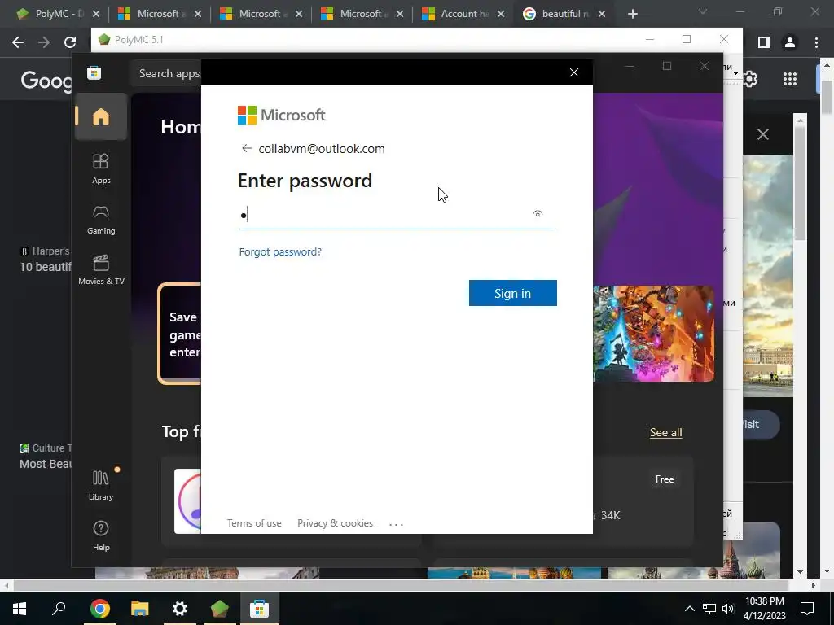Viewport: 834px width, 625px height.
Task: Open more options ellipsis in sign-in footer
Action: point(397,524)
